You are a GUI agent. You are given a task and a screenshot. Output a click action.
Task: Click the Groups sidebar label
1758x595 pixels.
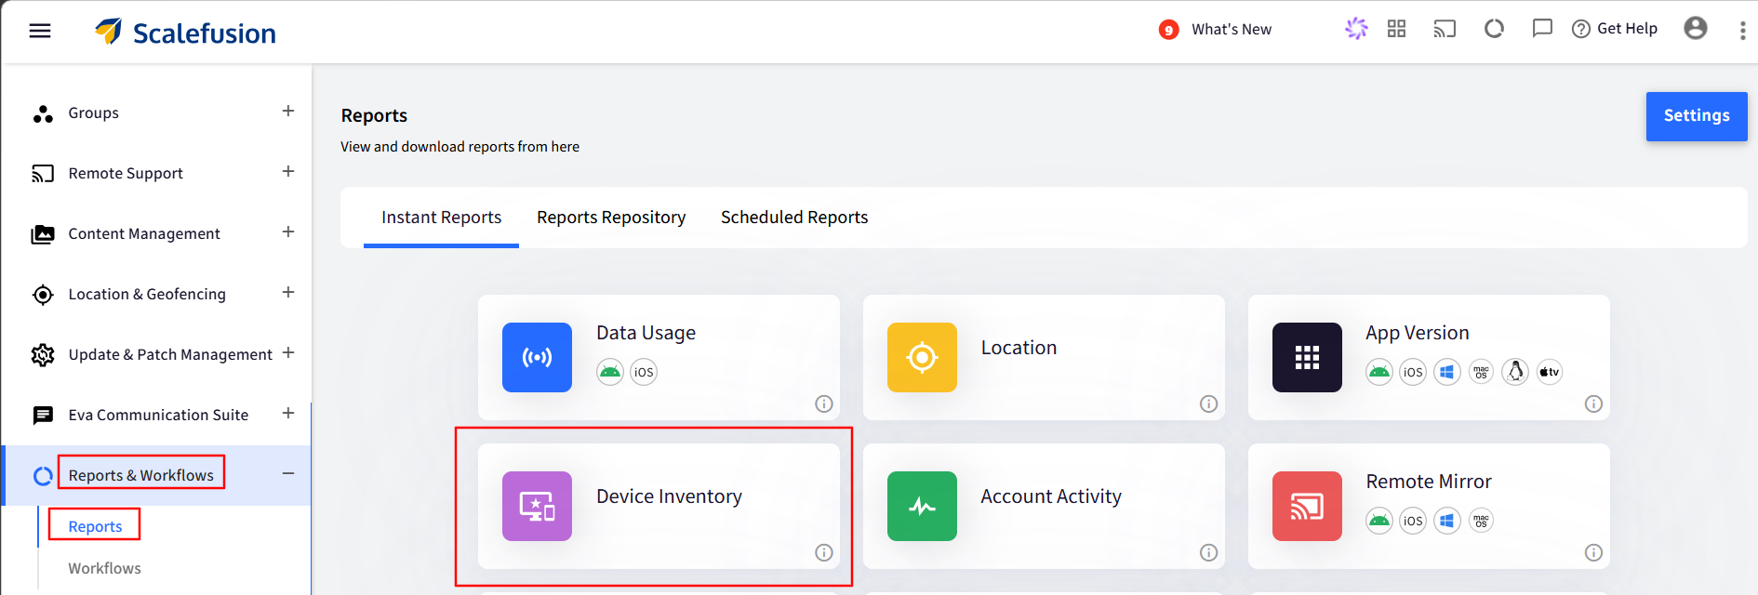pyautogui.click(x=93, y=112)
